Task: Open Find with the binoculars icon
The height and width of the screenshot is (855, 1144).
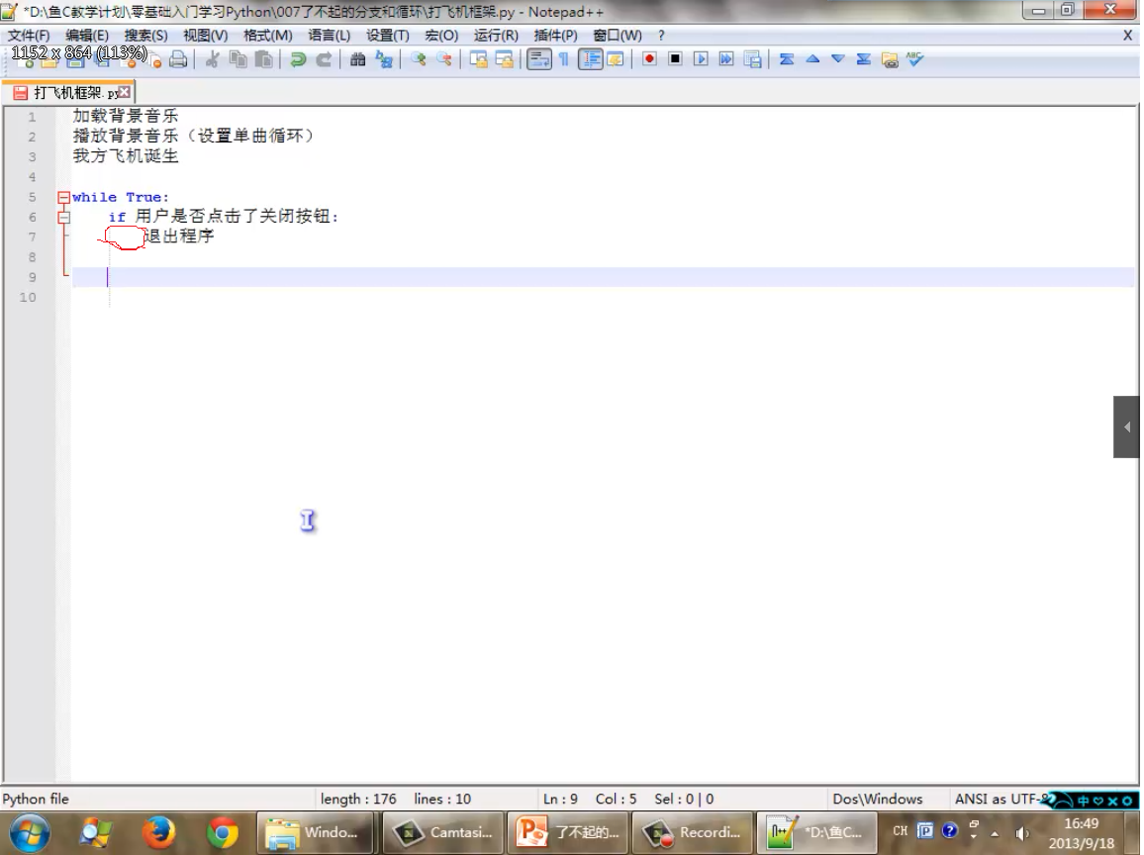Action: (x=357, y=59)
